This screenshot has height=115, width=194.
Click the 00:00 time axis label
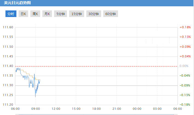pyautogui.click(x=137, y=109)
